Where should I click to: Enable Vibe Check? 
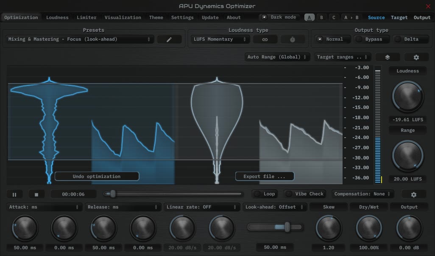[304, 194]
